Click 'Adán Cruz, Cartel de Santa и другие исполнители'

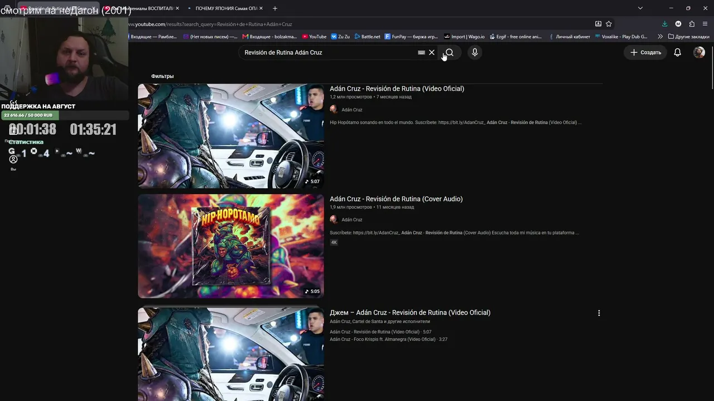tap(380, 321)
